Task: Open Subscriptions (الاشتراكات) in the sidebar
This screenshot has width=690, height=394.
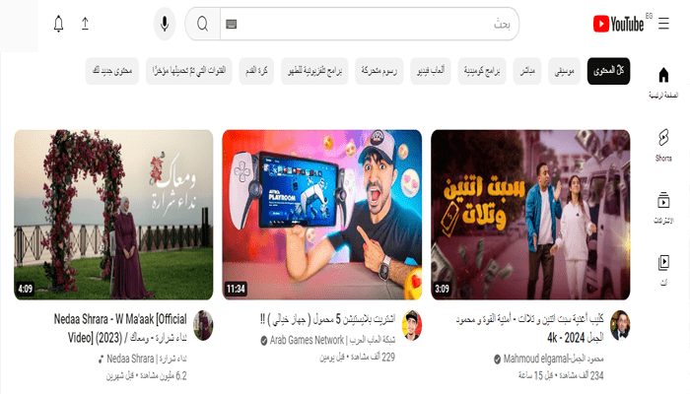Action: pyautogui.click(x=663, y=208)
